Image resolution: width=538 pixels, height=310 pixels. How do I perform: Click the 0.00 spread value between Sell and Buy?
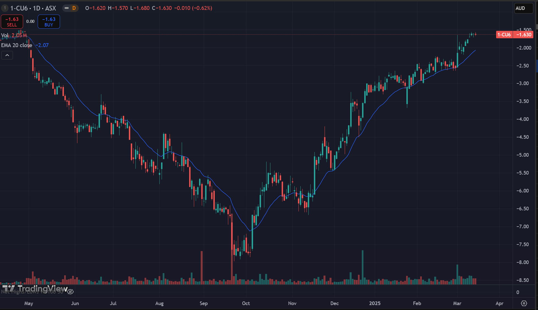tap(30, 21)
